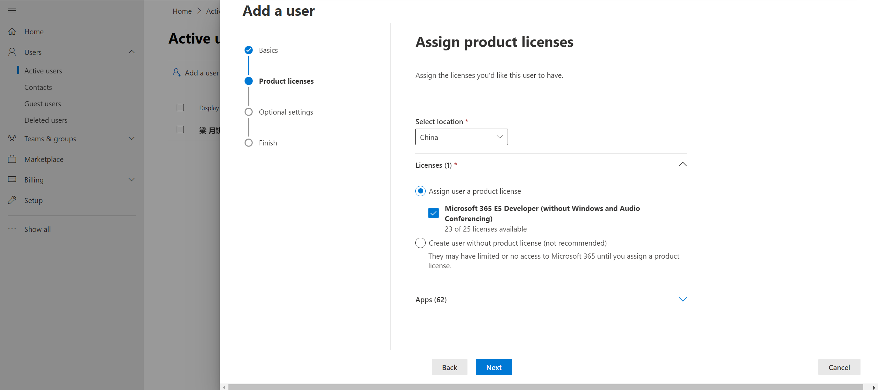878x390 pixels.
Task: Check the user row checkbox
Action: [180, 130]
